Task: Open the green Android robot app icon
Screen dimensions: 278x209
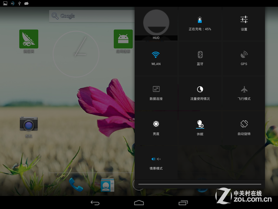Action: point(123,39)
